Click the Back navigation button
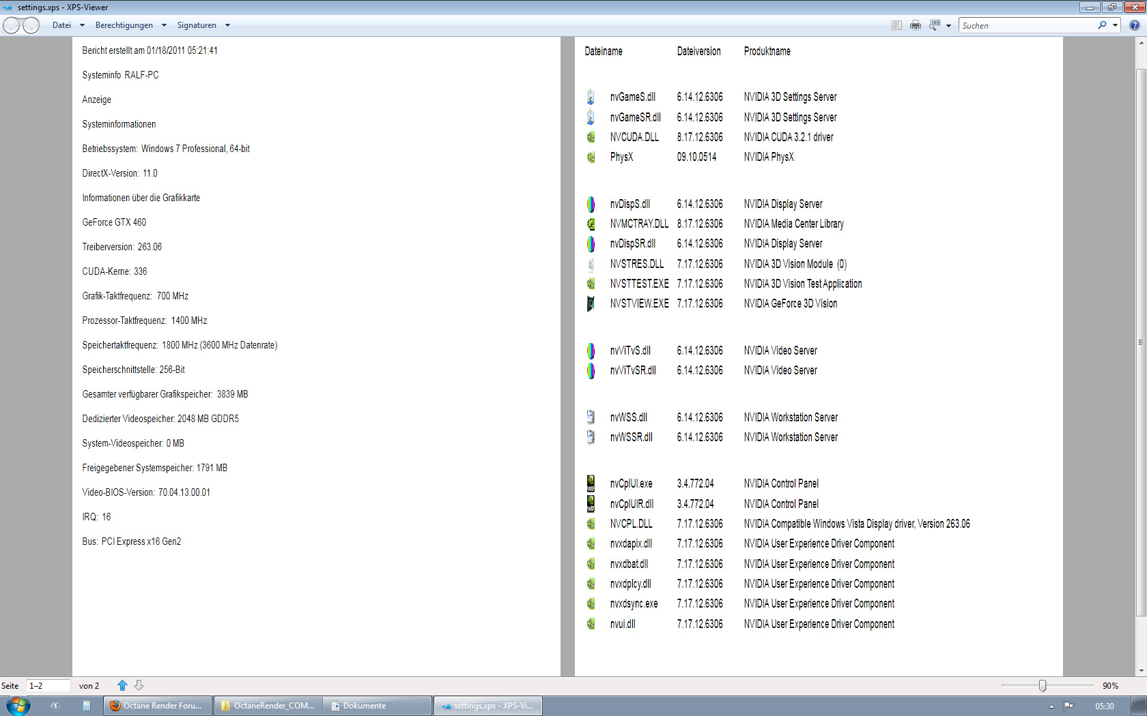1147x716 pixels. 12,25
